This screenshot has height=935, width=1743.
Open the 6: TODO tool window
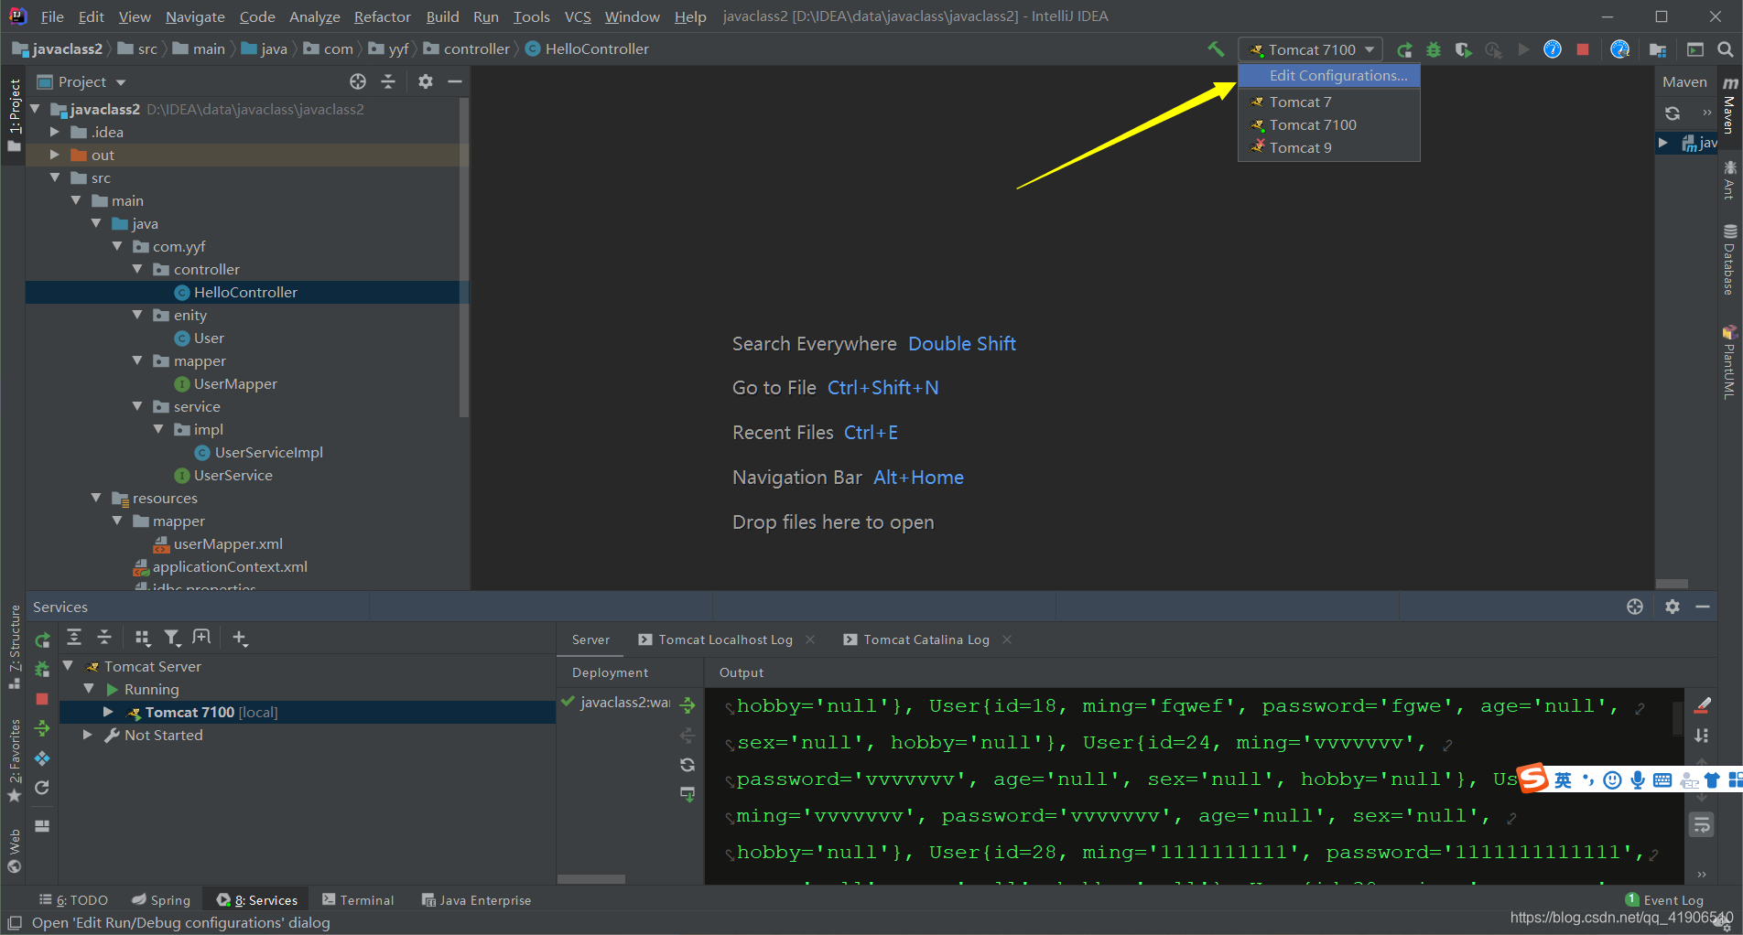pos(73,900)
